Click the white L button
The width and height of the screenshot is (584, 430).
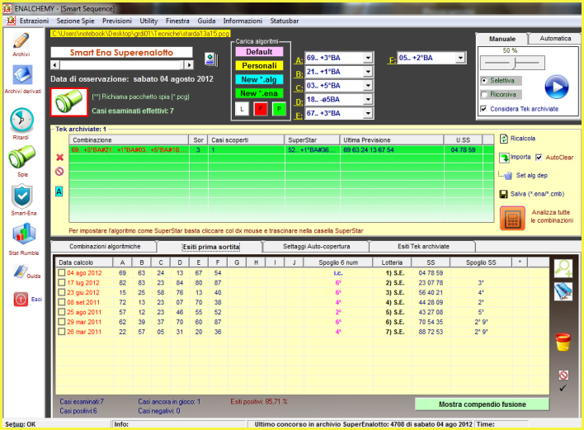click(242, 109)
